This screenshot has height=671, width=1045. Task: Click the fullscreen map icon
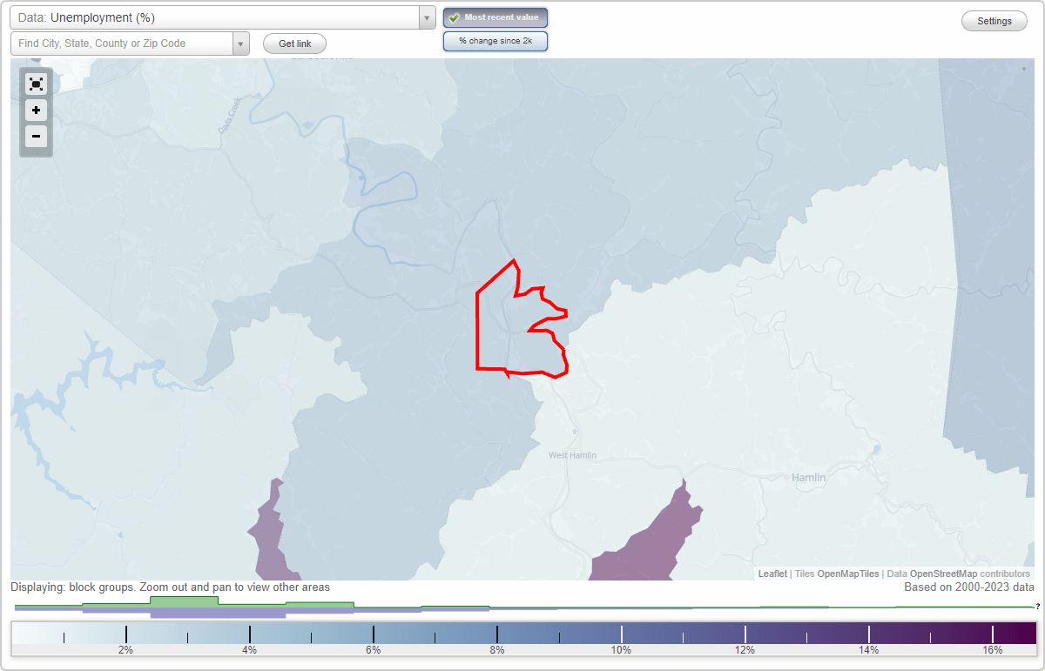[36, 84]
